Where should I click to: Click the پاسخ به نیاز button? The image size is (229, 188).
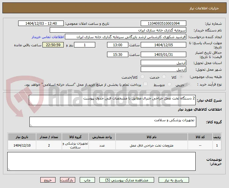pyautogui.click(x=174, y=180)
